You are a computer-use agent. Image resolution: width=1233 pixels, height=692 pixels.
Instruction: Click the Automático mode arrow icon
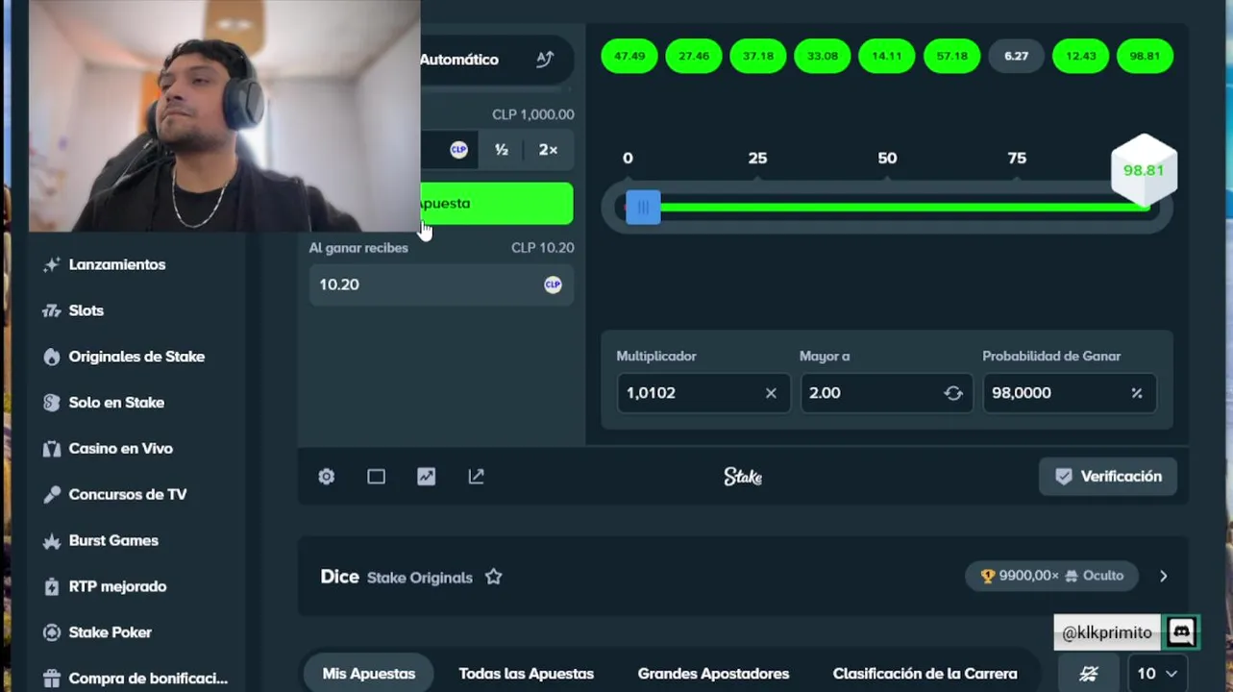tap(545, 60)
